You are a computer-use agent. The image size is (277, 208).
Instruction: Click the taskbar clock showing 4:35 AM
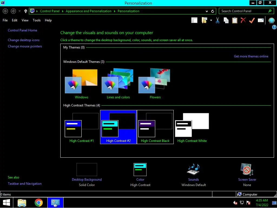coord(262,203)
